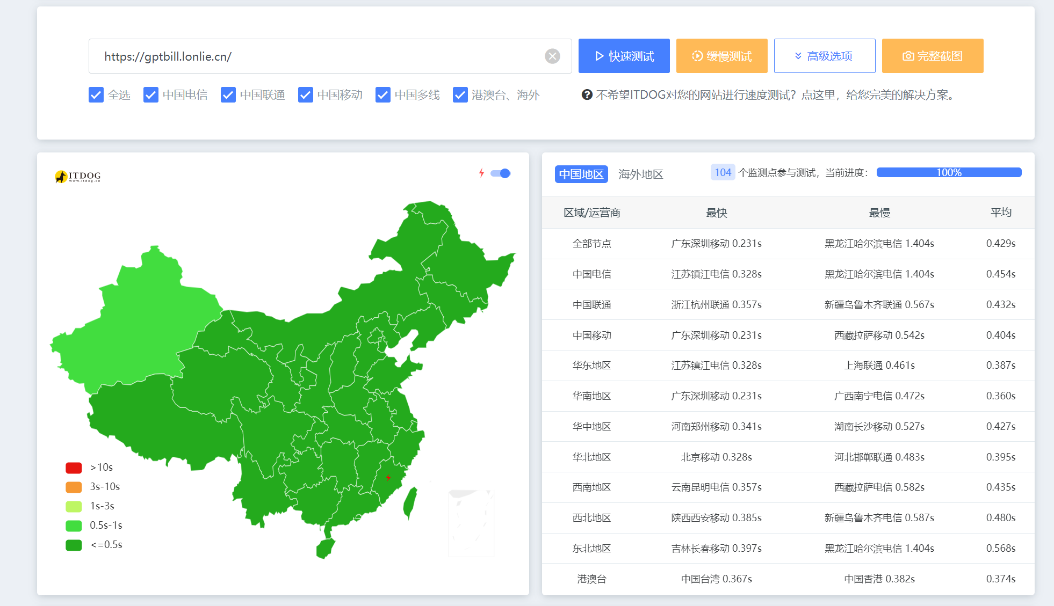The height and width of the screenshot is (606, 1054).
Task: Expand the 高级选项 dropdown
Action: (824, 56)
